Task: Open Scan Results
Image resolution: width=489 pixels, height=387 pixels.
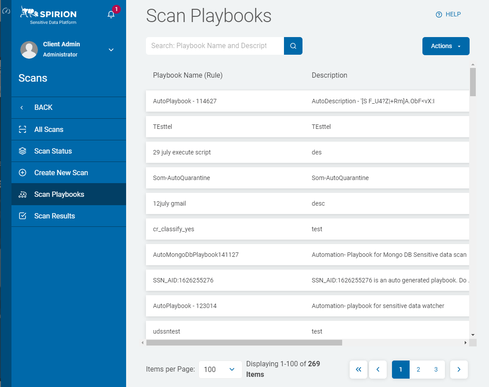Action: point(69,216)
